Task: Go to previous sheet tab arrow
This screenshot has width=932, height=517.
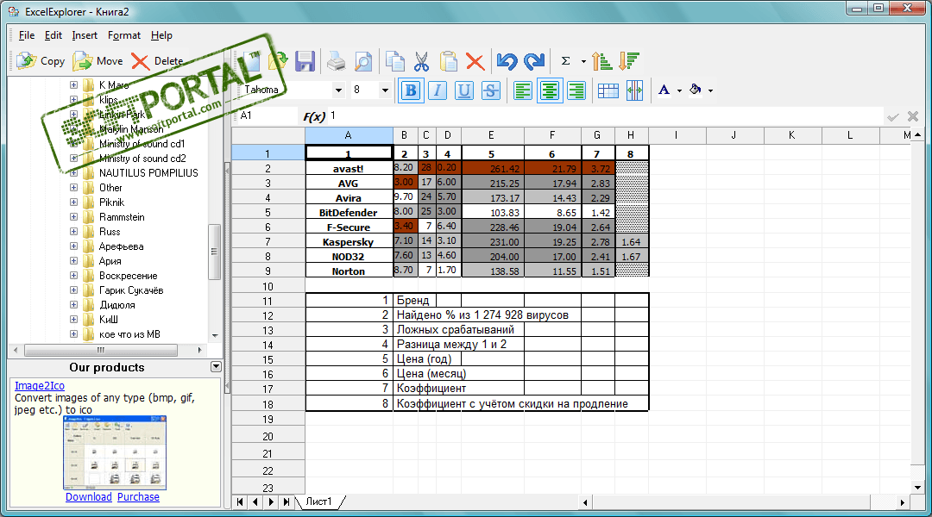Action: [255, 502]
